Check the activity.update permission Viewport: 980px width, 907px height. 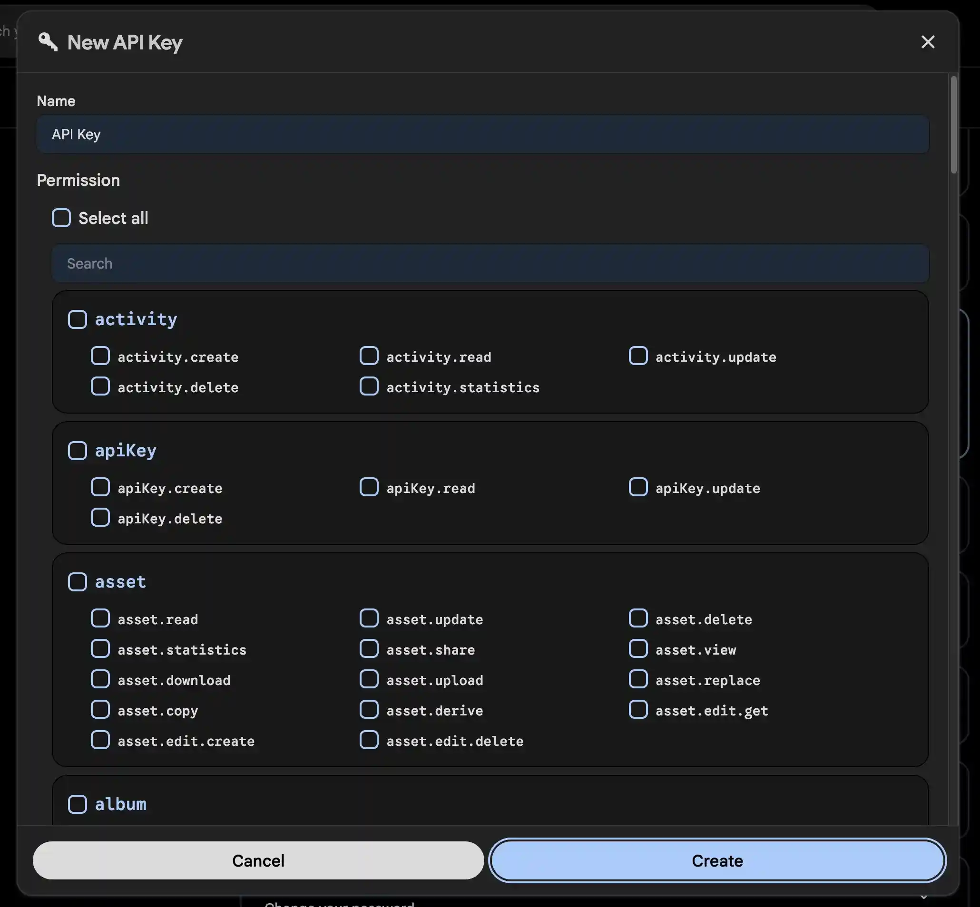coord(637,356)
